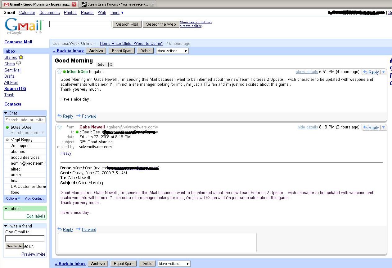Click the Steam icon on the second tab

(x=84, y=4)
